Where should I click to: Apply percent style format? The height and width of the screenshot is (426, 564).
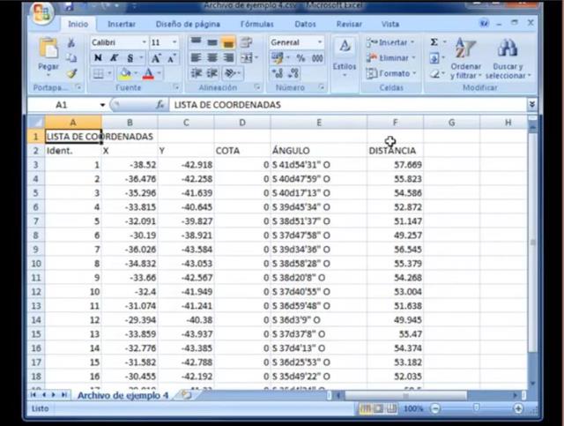301,58
